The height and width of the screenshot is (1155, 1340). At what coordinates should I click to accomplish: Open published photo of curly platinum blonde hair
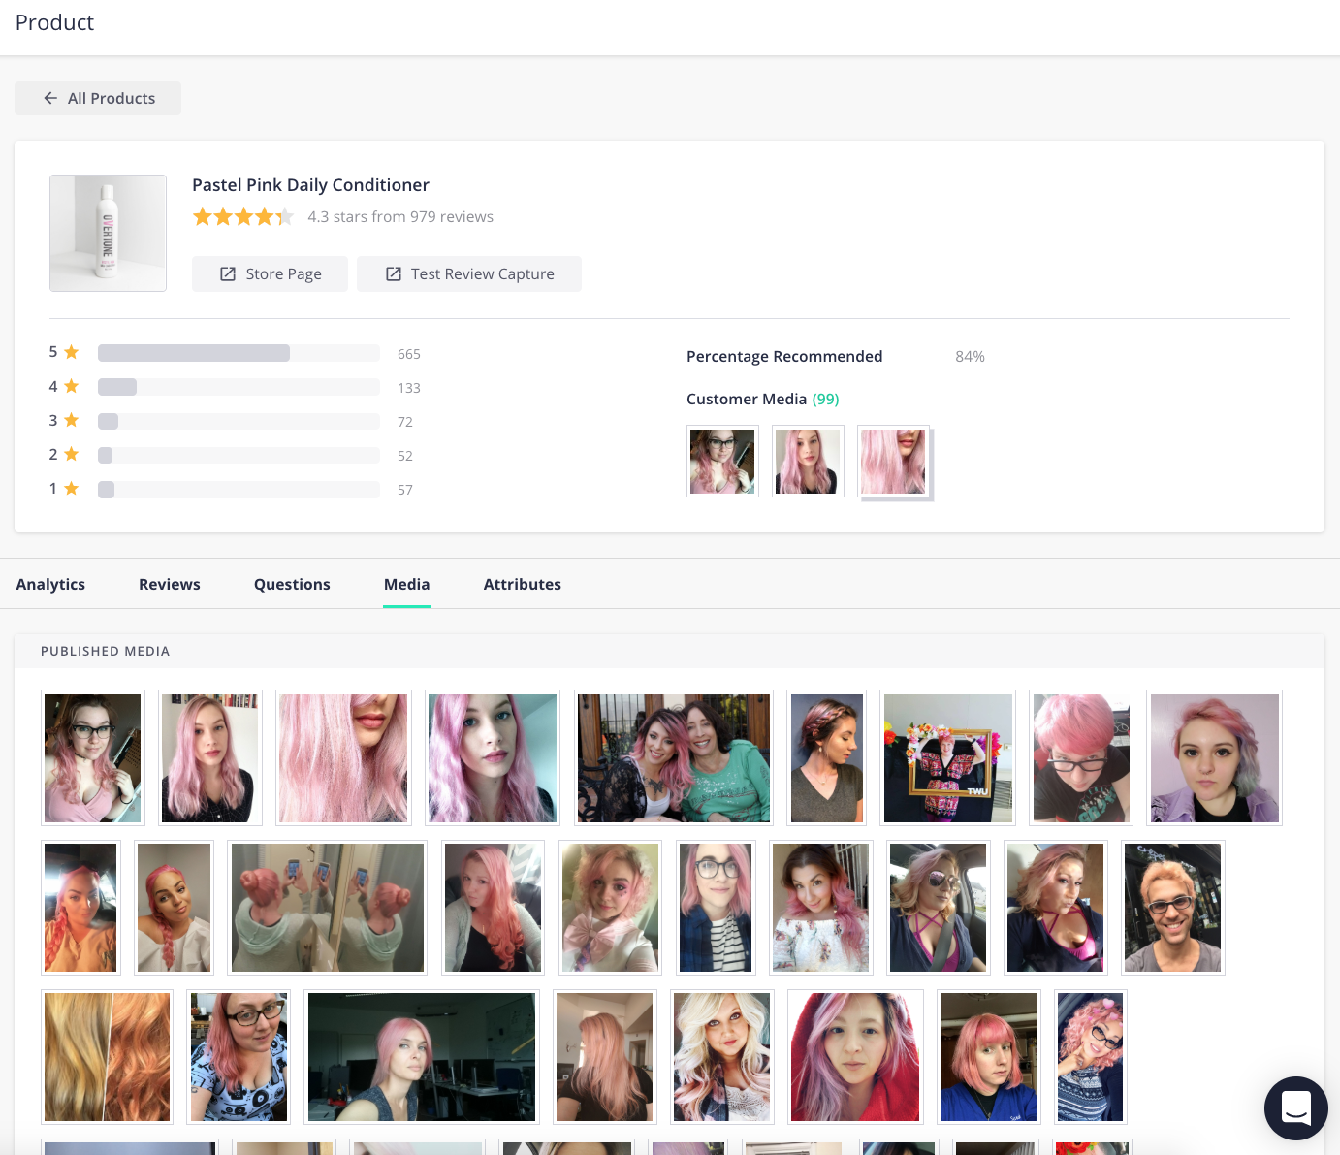[722, 1057]
